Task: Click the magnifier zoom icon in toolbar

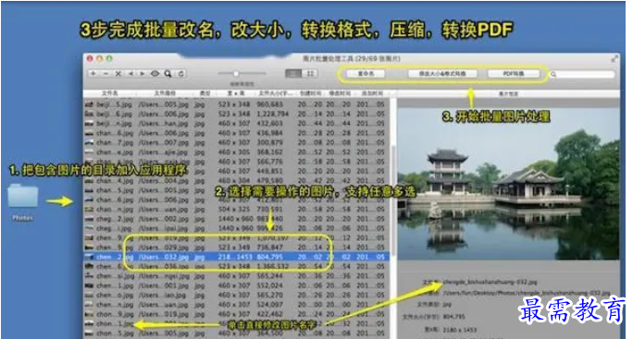Action: tap(168, 74)
